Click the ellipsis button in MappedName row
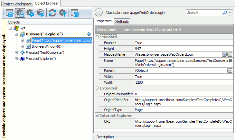The height and width of the screenshot is (140, 235). [x=230, y=54]
